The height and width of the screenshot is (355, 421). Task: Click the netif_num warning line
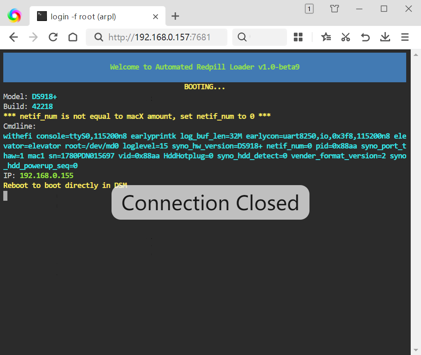pos(137,116)
